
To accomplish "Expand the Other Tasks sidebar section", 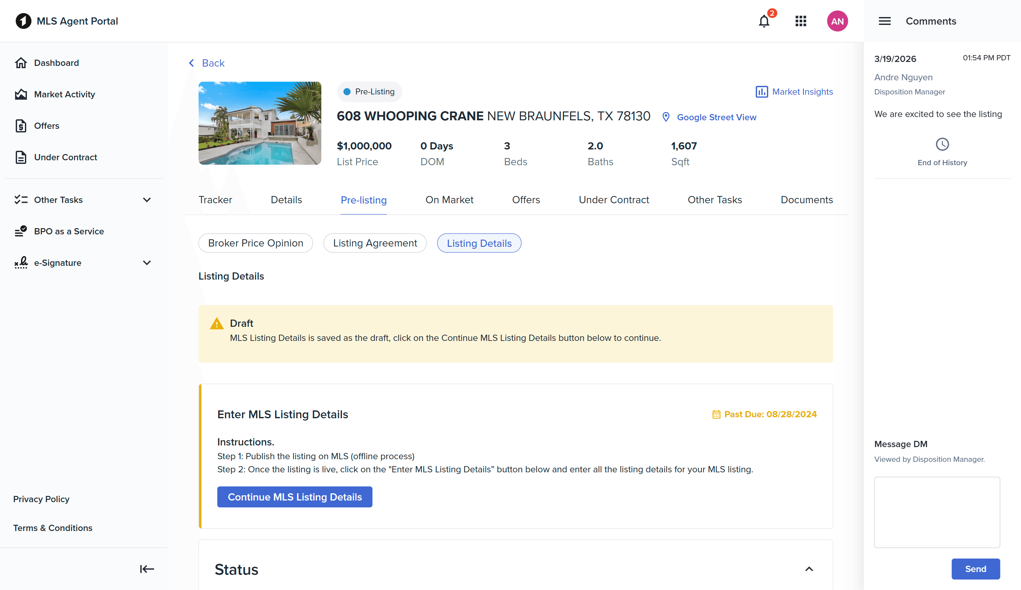I will (x=147, y=200).
